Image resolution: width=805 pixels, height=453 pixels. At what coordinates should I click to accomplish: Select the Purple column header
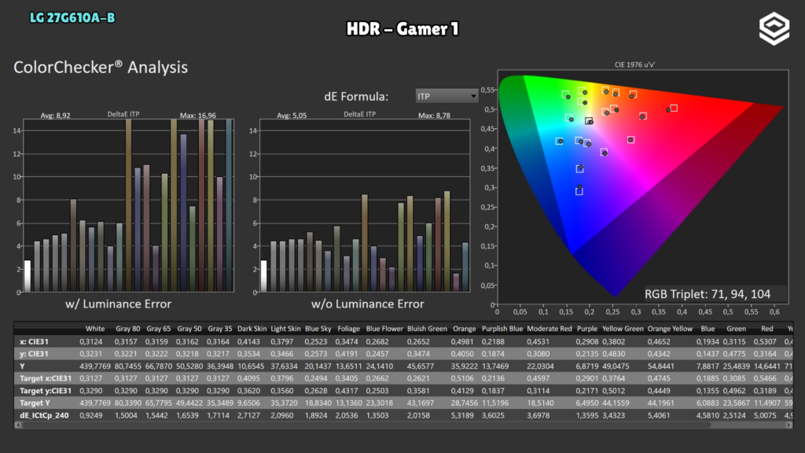586,329
